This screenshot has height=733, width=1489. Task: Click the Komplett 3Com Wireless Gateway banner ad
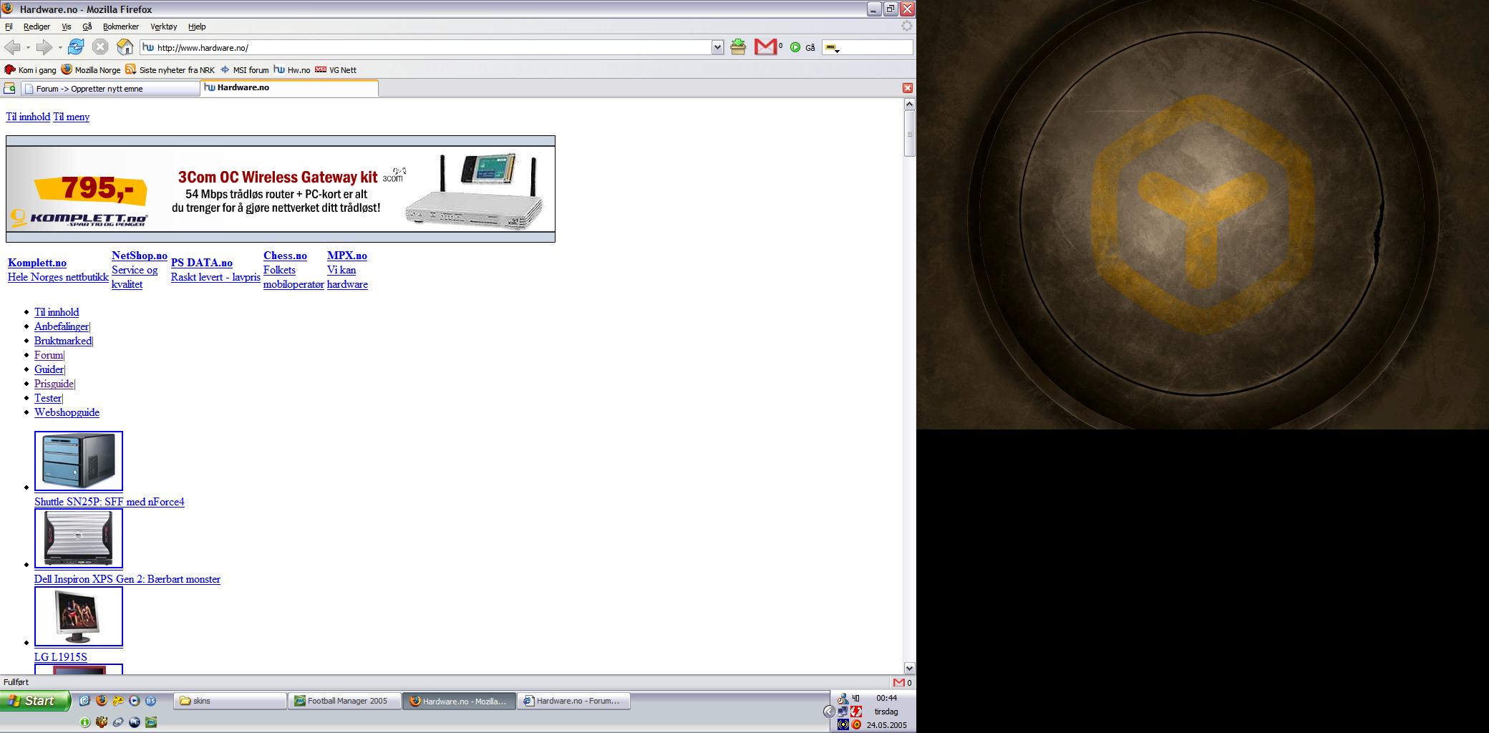(x=281, y=189)
